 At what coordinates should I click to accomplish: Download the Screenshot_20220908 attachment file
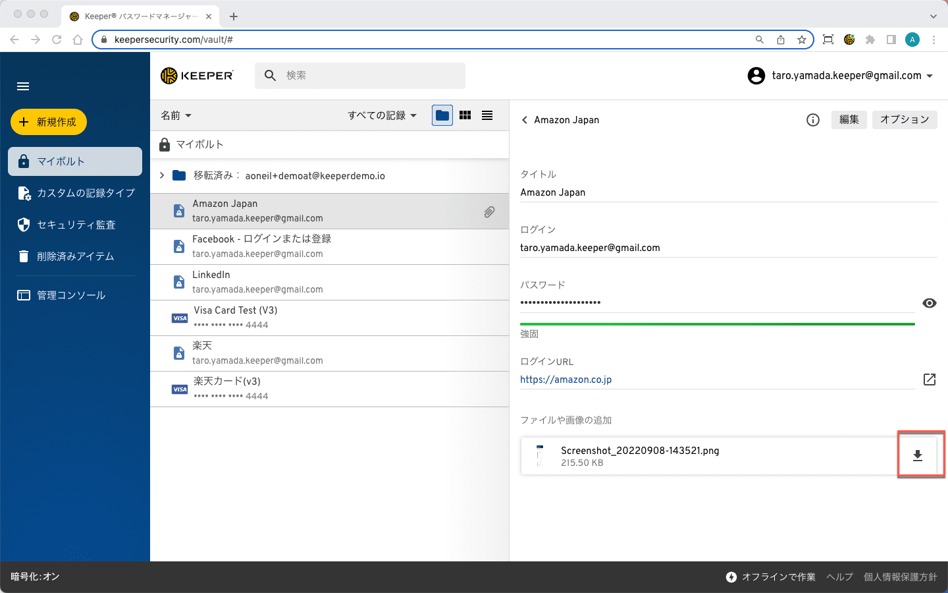917,455
